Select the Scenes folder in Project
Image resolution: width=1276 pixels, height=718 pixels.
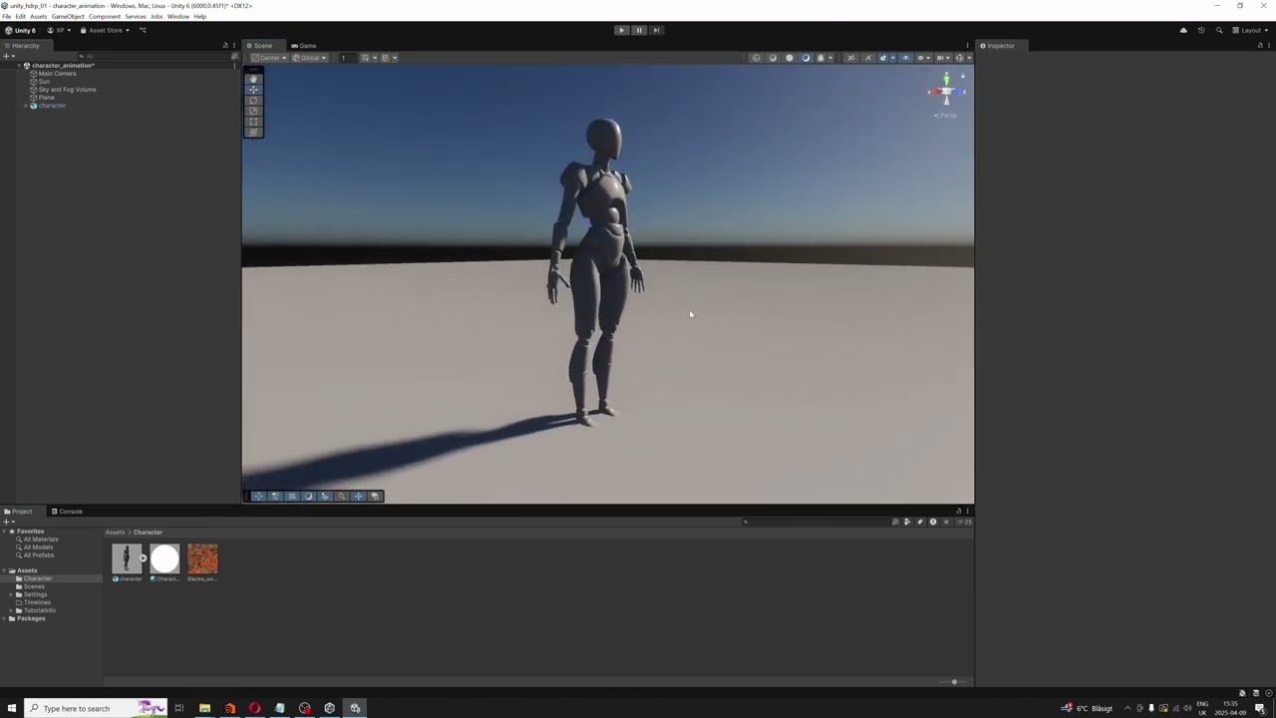coord(34,586)
